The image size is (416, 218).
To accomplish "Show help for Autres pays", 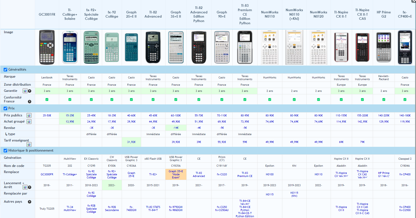I will pos(29,202).
